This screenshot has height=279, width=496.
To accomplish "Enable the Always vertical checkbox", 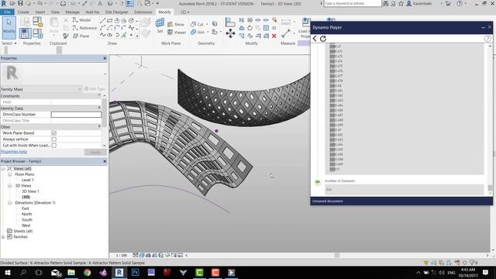I will click(54, 139).
